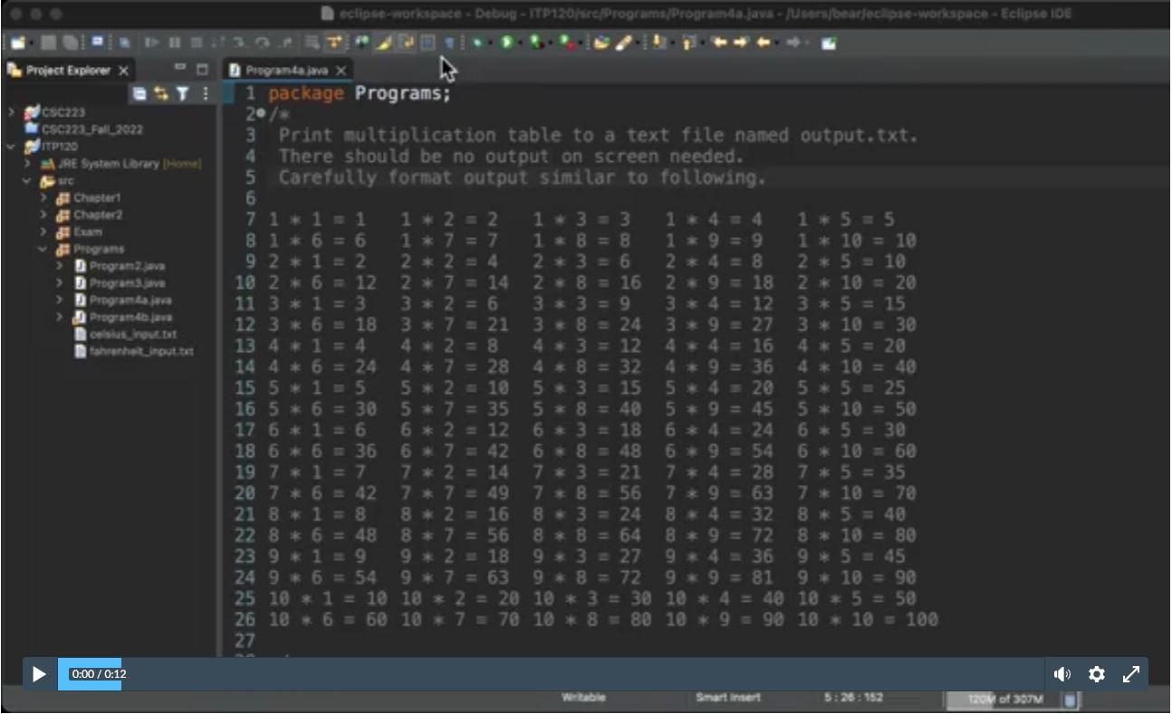Image resolution: width=1172 pixels, height=714 pixels.
Task: Click the Forward navigation arrow icon
Action: click(793, 43)
